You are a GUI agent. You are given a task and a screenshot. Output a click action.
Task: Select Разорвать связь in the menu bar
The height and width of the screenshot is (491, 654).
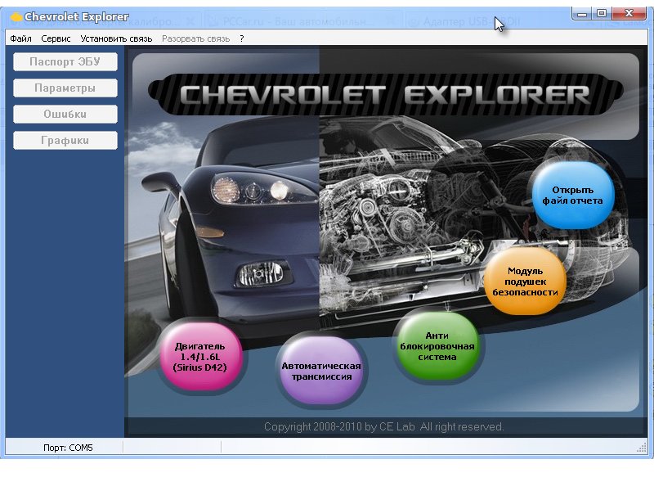tap(197, 38)
